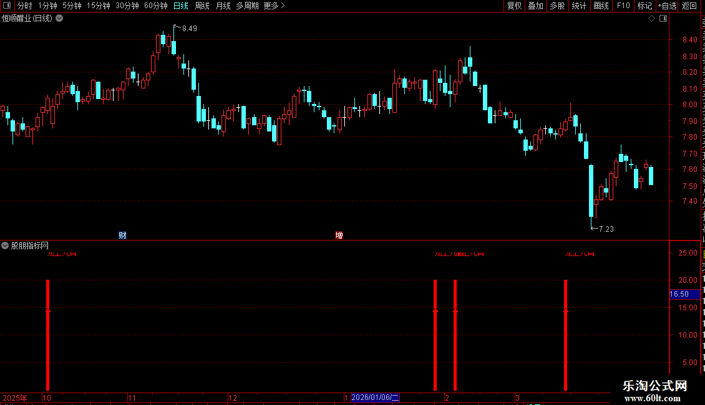Click the 8.00 price axis label

(689, 105)
